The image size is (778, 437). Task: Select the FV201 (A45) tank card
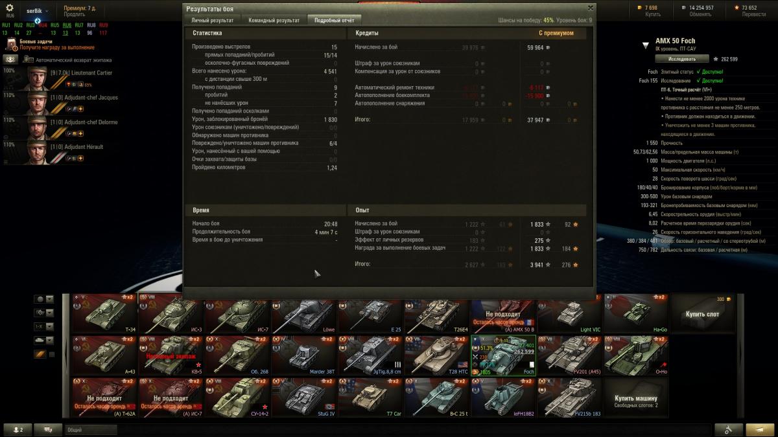(x=570, y=355)
